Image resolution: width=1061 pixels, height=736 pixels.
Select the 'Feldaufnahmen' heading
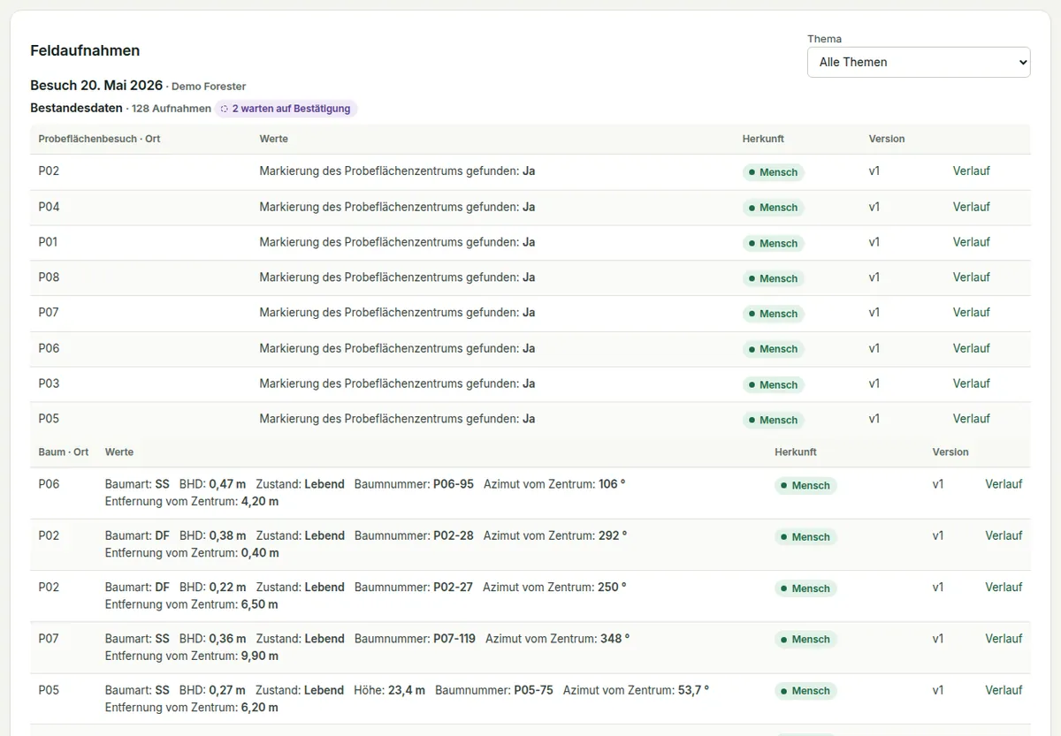(85, 50)
